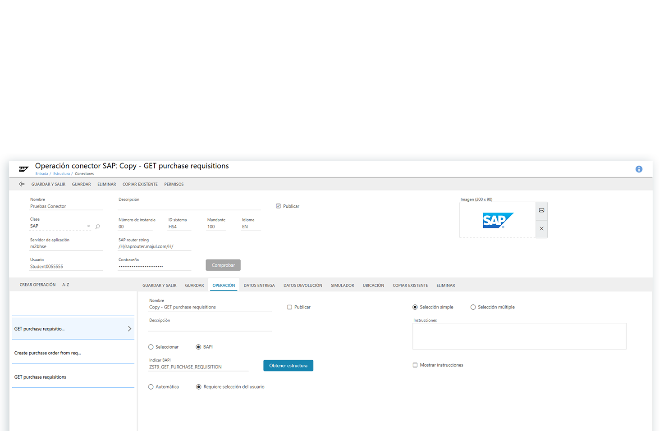Switch to the DATOS ENTREGA tab
664x431 pixels.
(x=259, y=285)
